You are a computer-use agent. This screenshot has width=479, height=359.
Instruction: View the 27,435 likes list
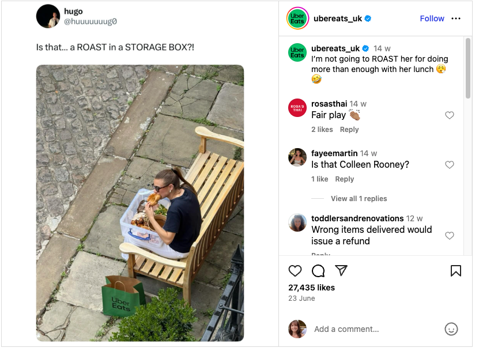tap(311, 288)
